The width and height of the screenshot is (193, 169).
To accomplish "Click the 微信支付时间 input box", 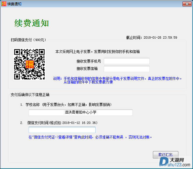I will [x=62, y=130].
